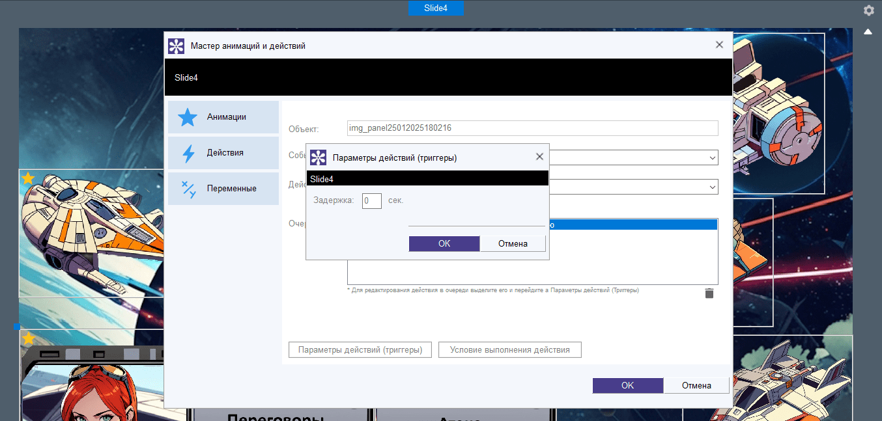Viewport: 882px width, 421px height.
Task: Click the Параметры действий (триггеры) button
Action: coord(360,350)
